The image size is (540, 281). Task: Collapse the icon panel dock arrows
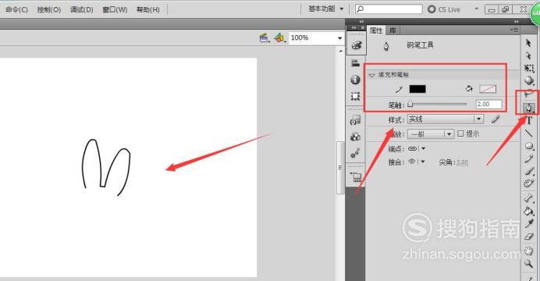pos(361,22)
